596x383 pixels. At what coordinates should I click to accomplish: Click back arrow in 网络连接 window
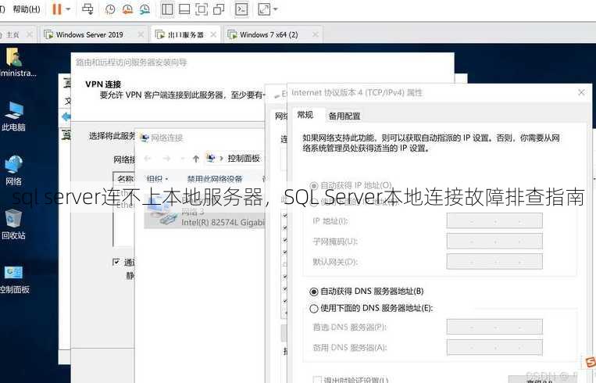click(148, 159)
